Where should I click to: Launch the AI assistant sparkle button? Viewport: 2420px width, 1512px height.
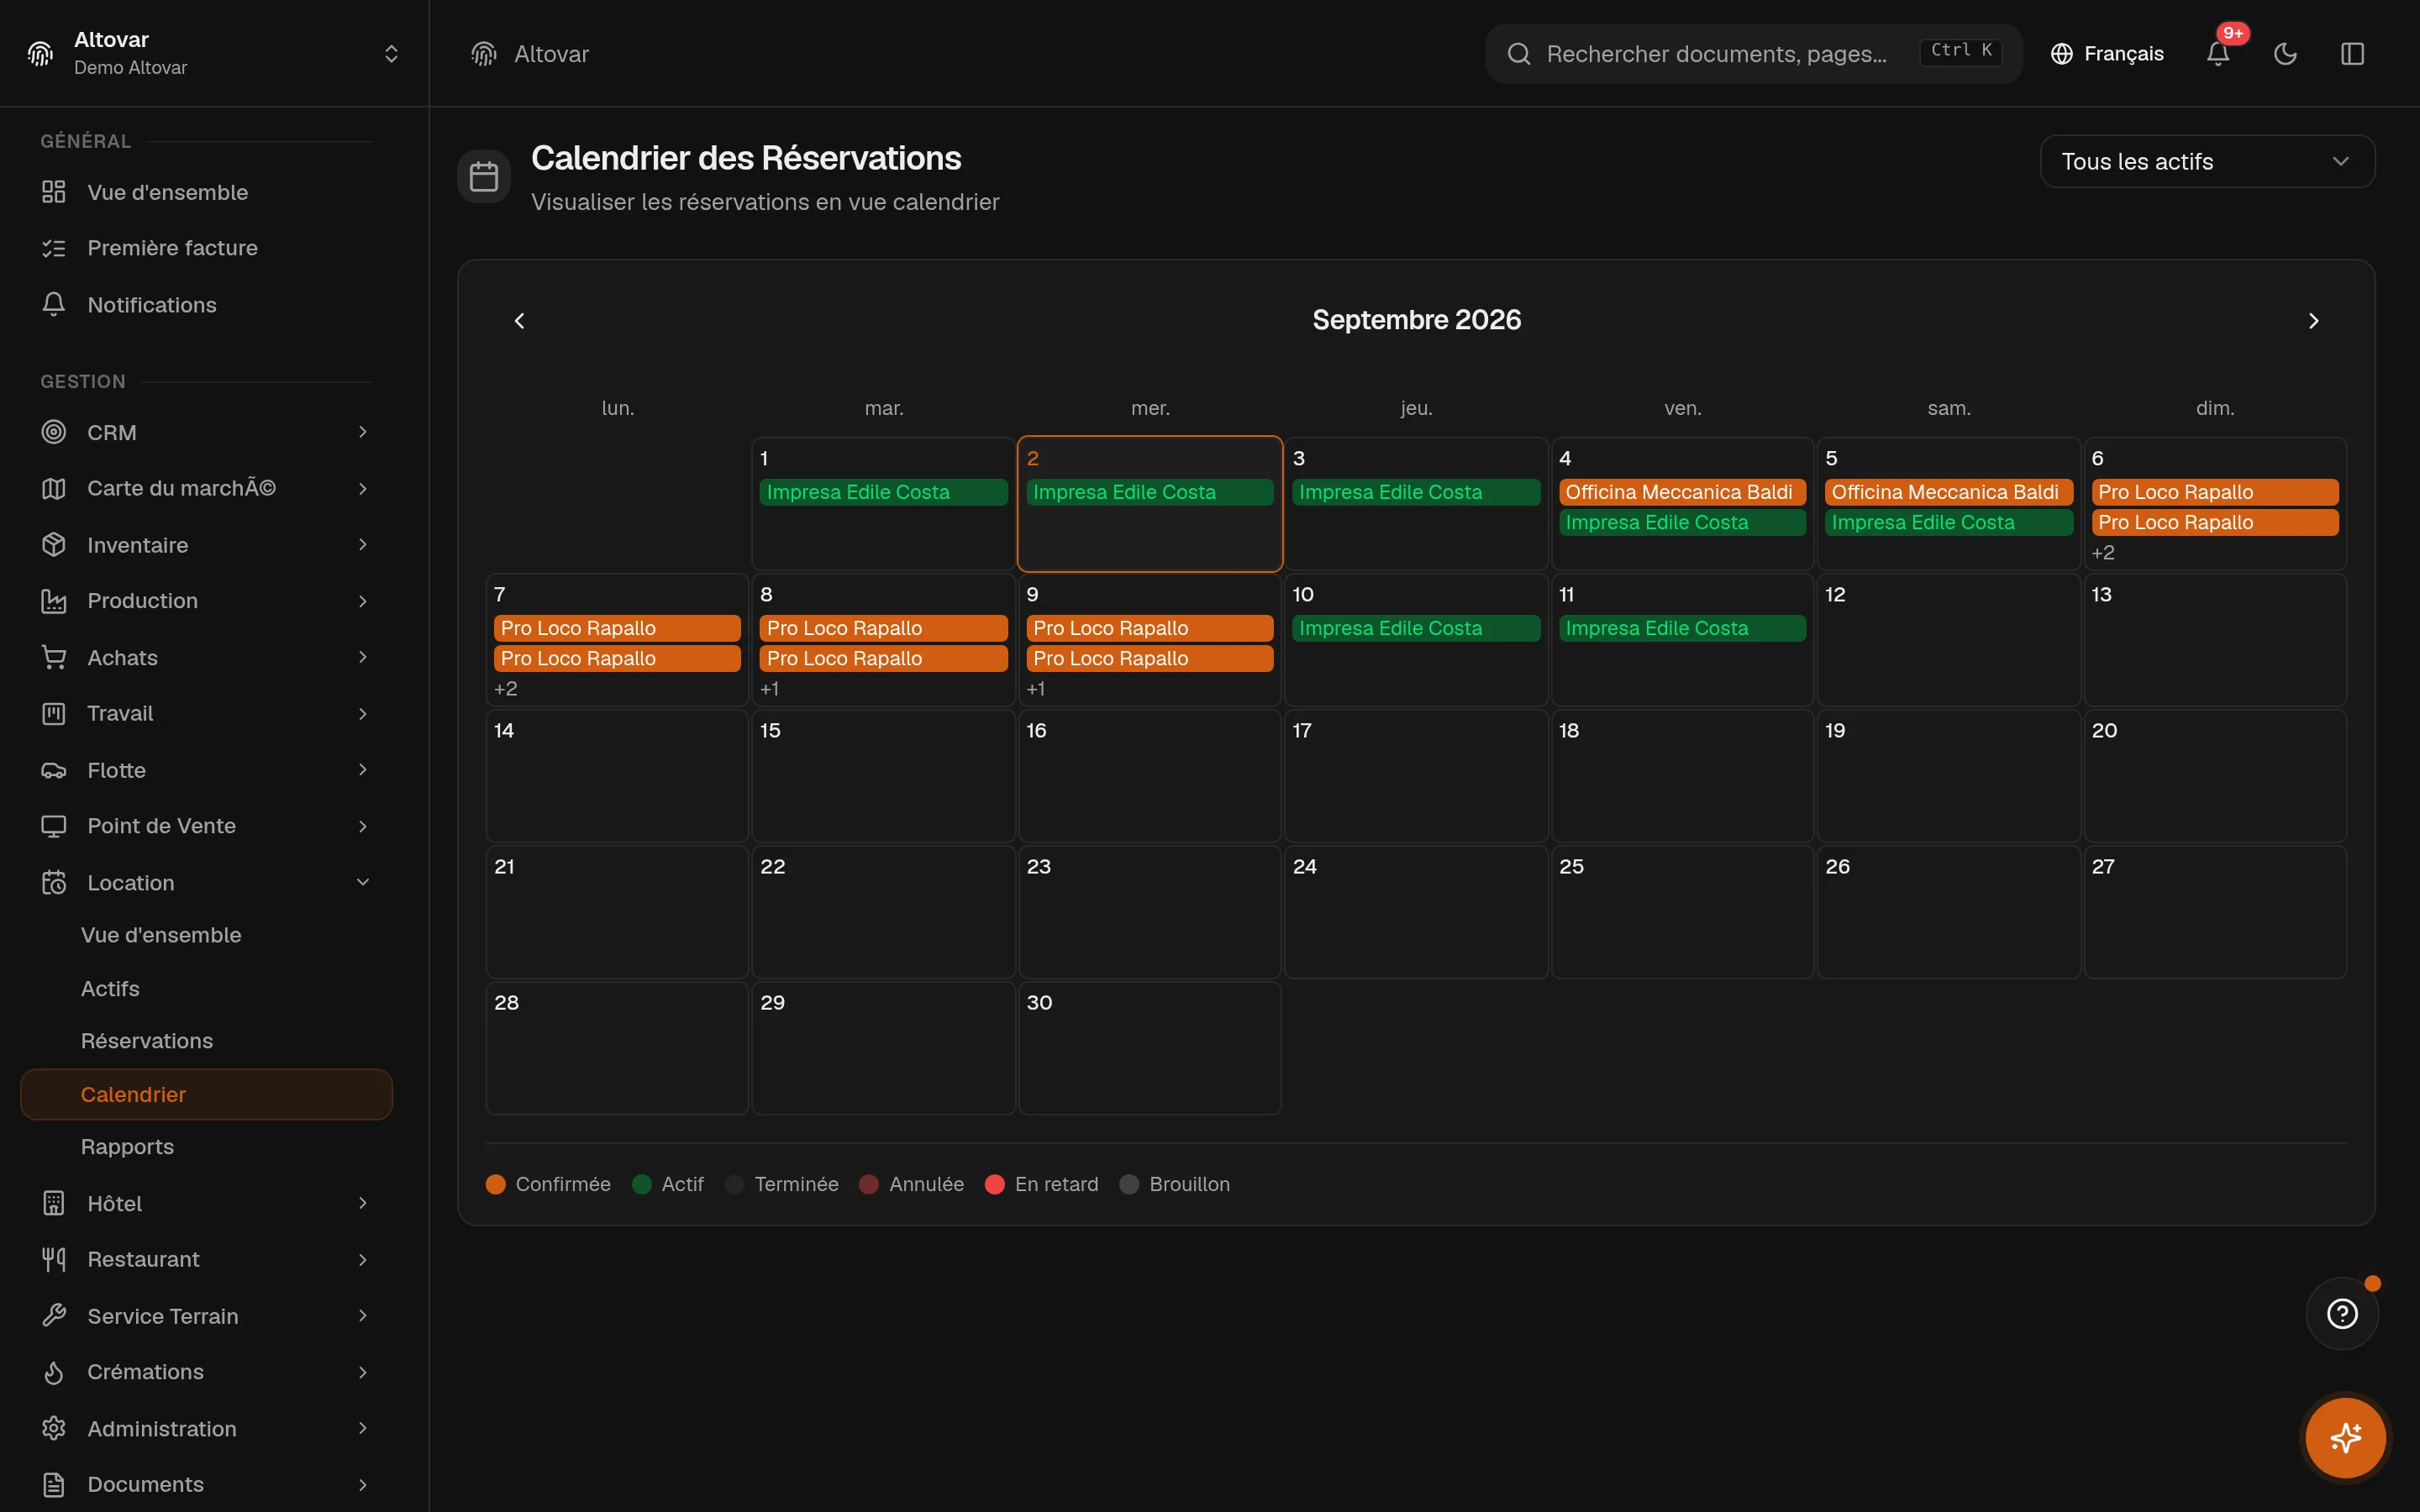coord(2345,1438)
